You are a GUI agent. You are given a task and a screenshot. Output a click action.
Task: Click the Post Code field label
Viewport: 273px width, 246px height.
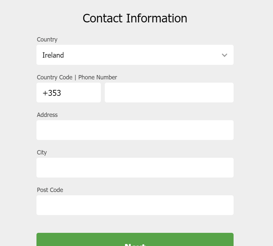point(50,190)
